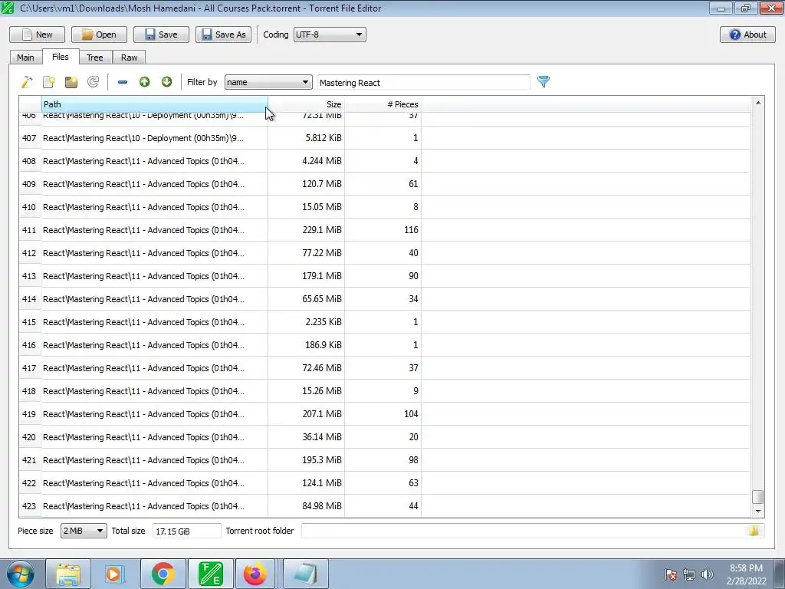
Task: Click the volume speaker tray icon
Action: (707, 574)
